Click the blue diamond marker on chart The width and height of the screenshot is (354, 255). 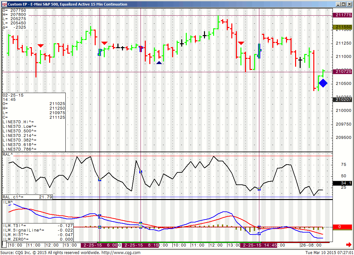coord(323,83)
